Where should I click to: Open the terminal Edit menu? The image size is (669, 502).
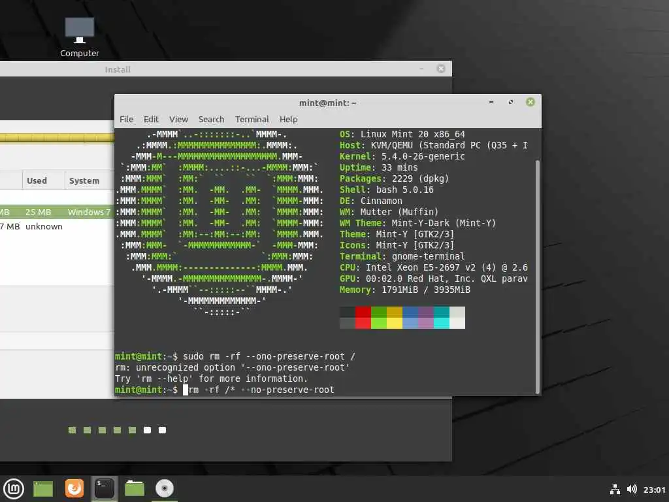(151, 120)
